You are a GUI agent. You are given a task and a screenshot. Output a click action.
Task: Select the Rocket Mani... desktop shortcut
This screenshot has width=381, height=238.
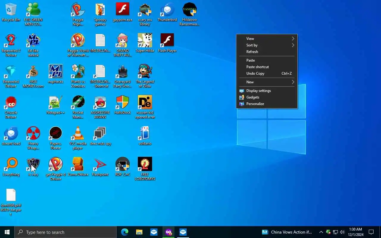click(x=78, y=107)
